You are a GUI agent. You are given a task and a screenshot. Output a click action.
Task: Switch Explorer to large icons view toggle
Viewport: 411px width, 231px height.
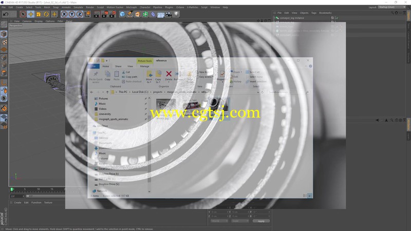[x=310, y=196]
